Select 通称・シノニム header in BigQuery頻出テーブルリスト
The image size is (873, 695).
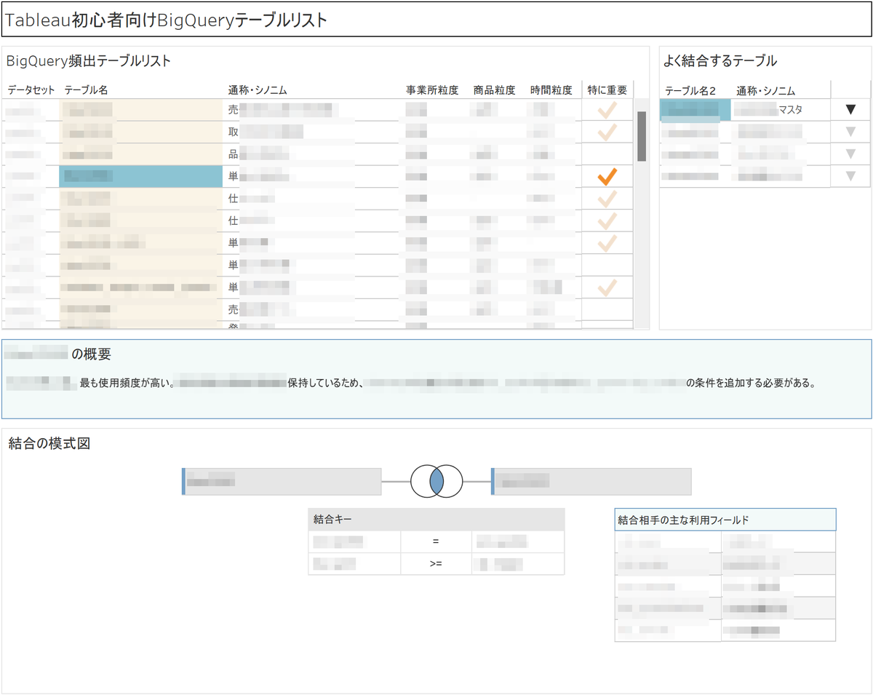coord(258,90)
